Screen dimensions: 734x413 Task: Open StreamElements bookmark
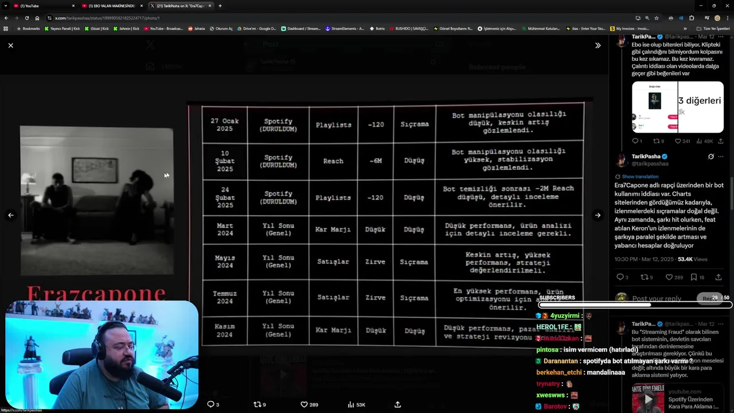[x=345, y=28]
